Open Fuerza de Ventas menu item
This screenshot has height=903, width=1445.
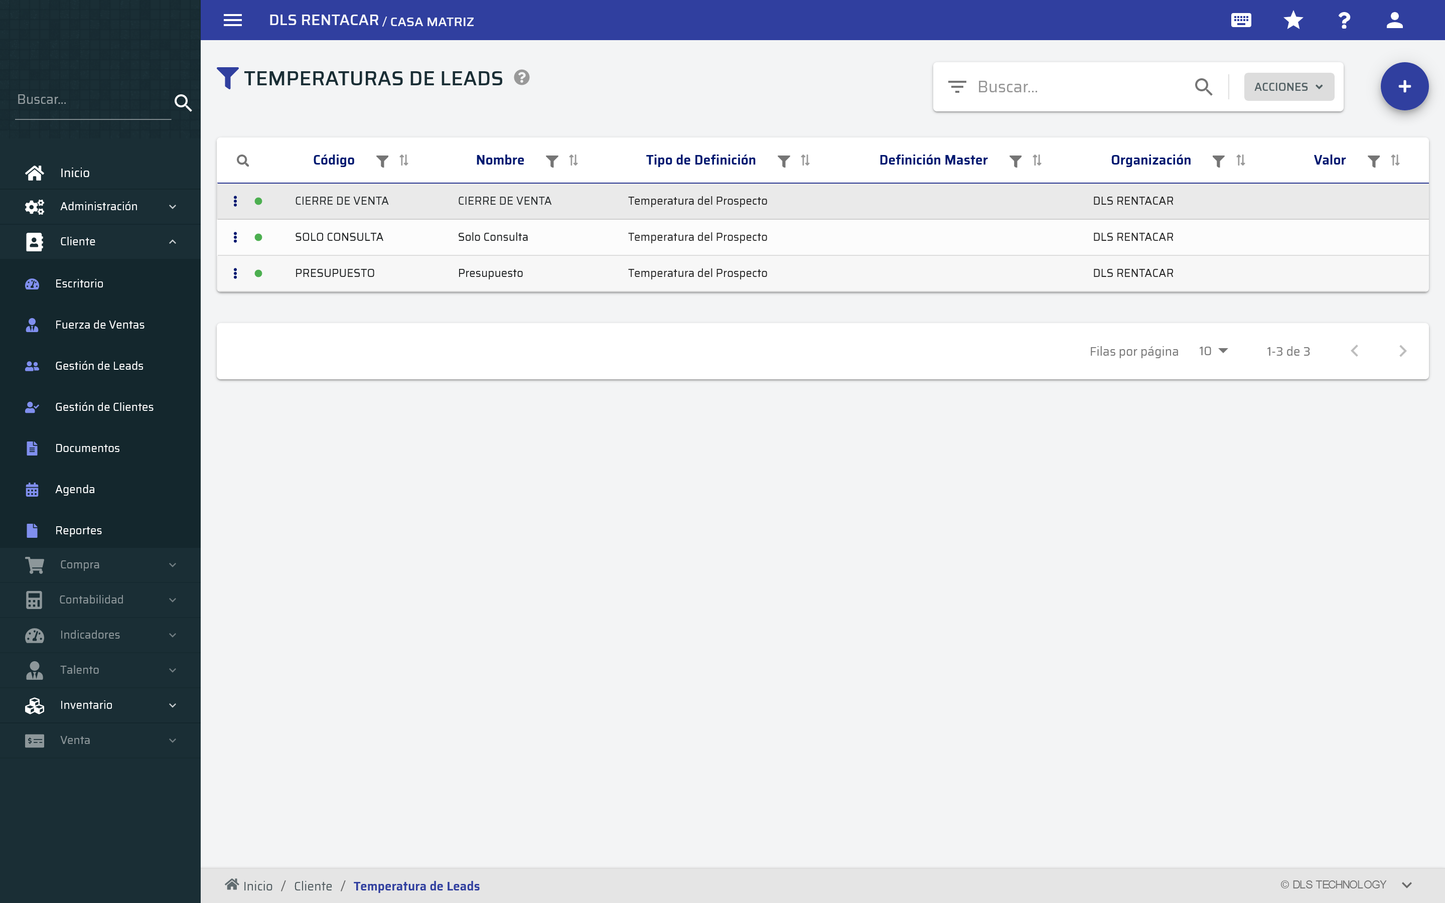pos(100,325)
